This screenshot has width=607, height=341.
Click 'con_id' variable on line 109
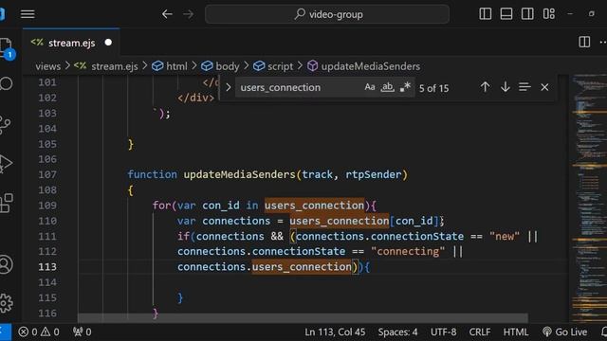pos(221,206)
